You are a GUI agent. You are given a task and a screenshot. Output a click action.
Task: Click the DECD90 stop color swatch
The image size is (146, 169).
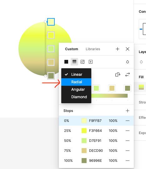(x=84, y=151)
